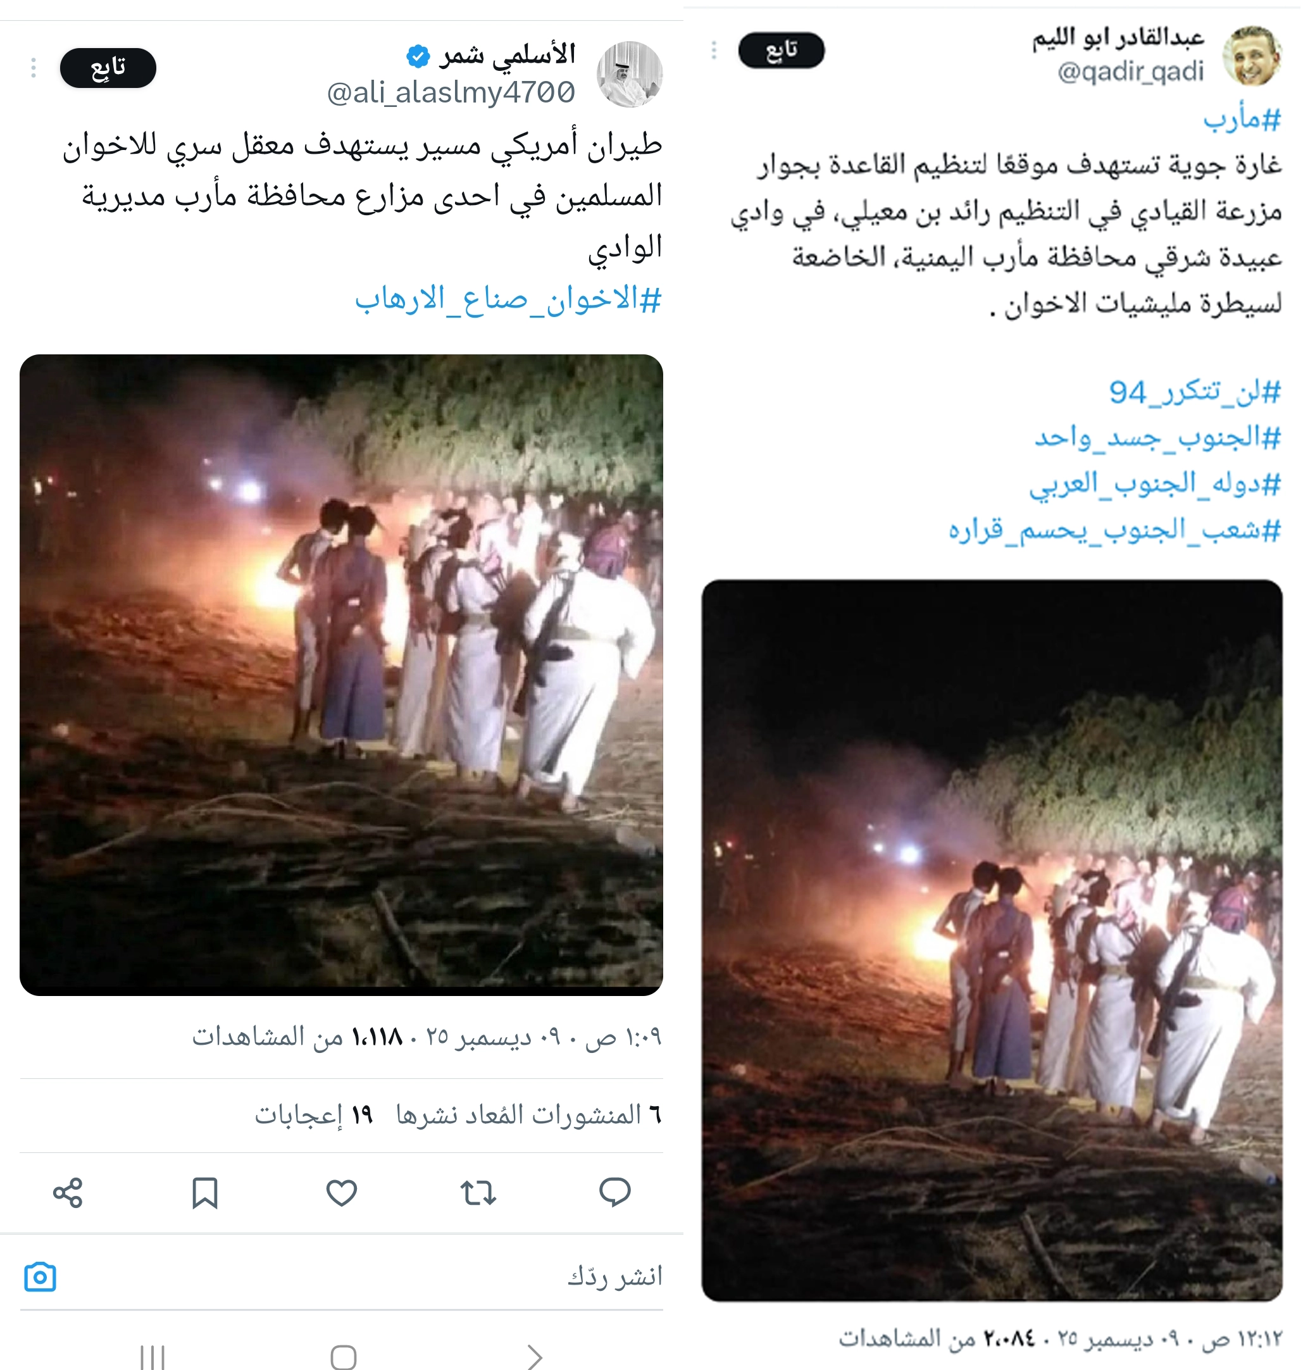
Task: Bookmark the left tweet
Action: coord(205,1192)
